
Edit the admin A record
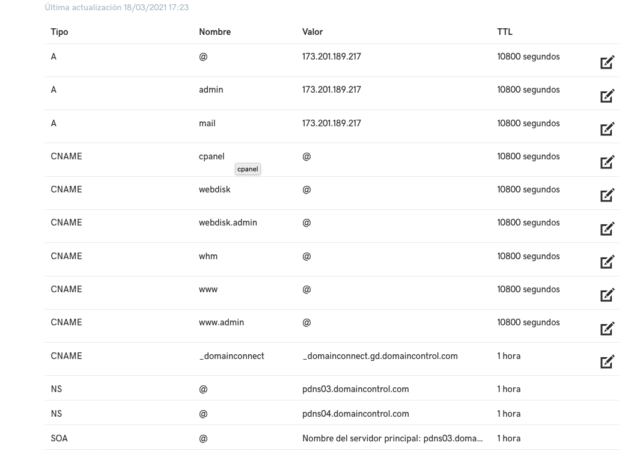[607, 96]
